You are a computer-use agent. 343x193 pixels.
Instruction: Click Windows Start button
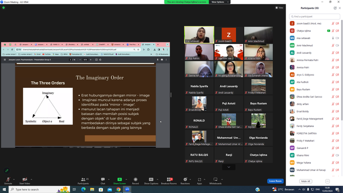point(4,189)
